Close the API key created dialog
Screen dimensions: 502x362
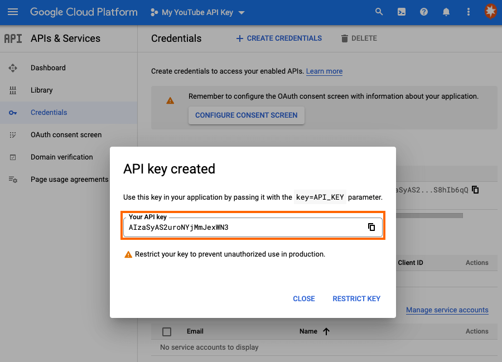click(304, 298)
